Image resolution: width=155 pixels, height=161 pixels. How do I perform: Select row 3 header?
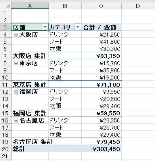[x=6, y=27]
